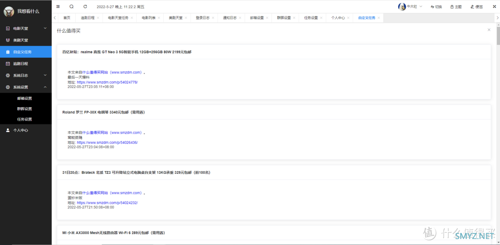Click the 系统日志 gear icon
Viewport: 500px width, 245px height.
click(8, 75)
